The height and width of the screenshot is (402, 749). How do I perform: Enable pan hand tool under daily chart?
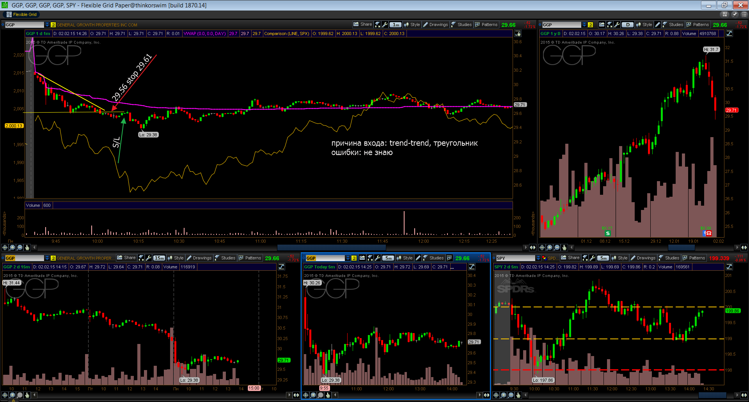click(x=564, y=247)
